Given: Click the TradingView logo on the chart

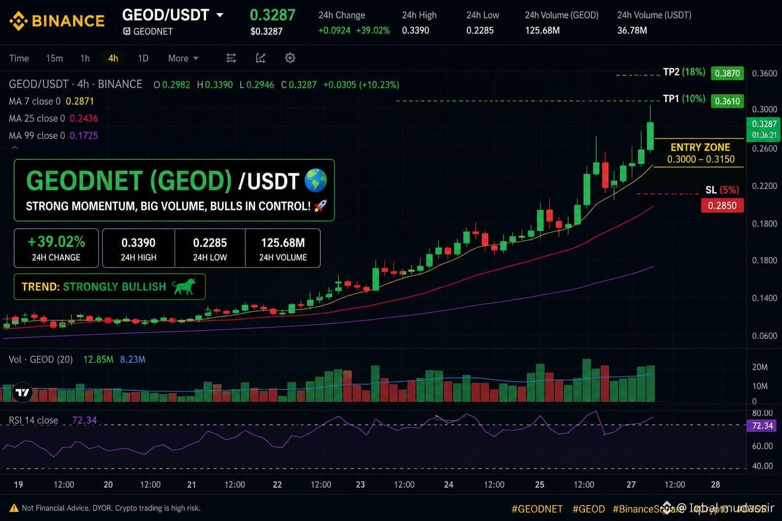Looking at the screenshot, I should (22, 392).
